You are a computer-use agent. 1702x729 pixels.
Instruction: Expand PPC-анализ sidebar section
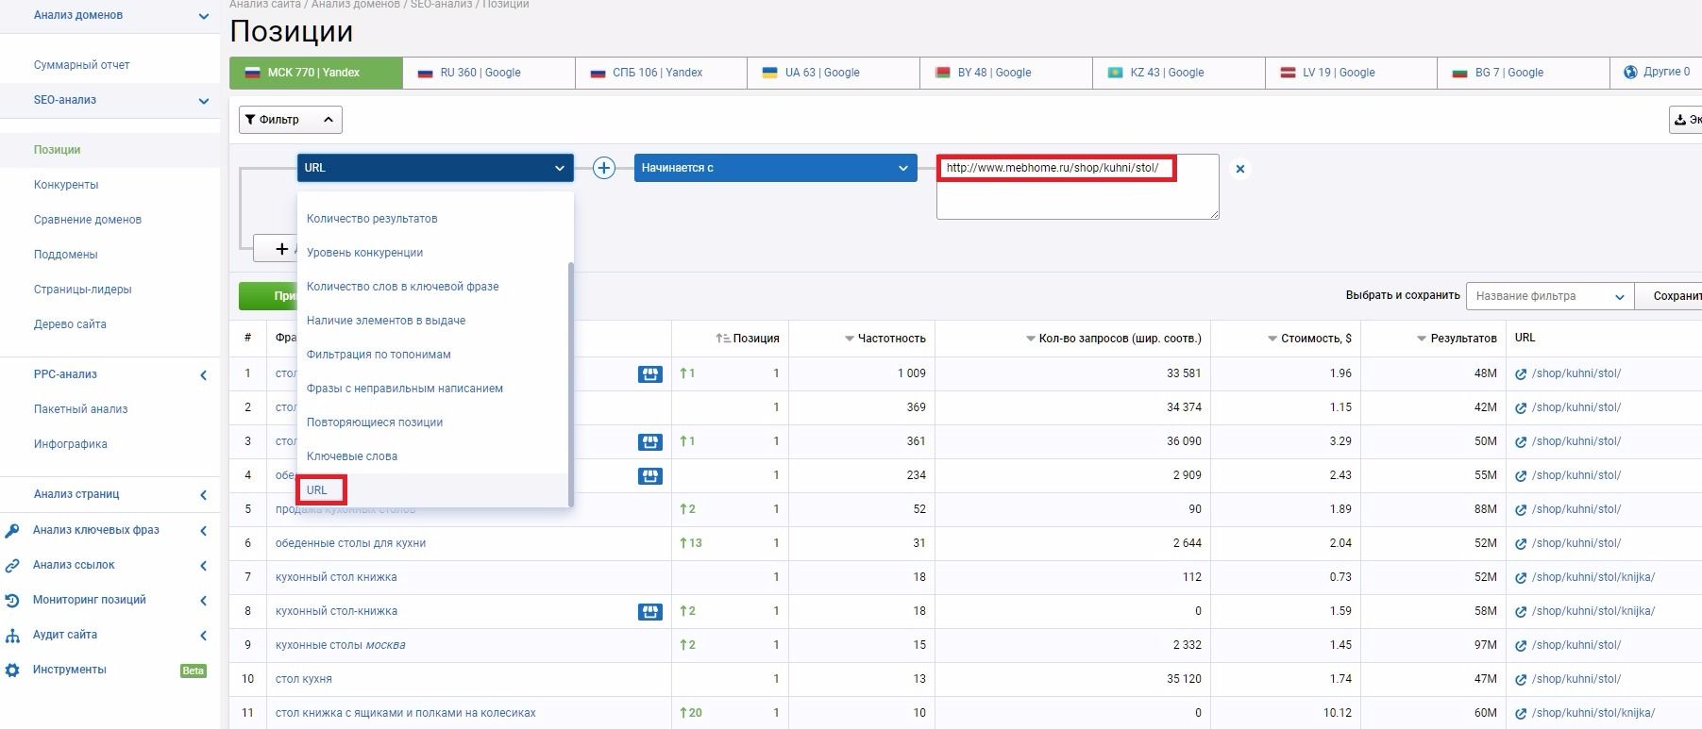(203, 375)
